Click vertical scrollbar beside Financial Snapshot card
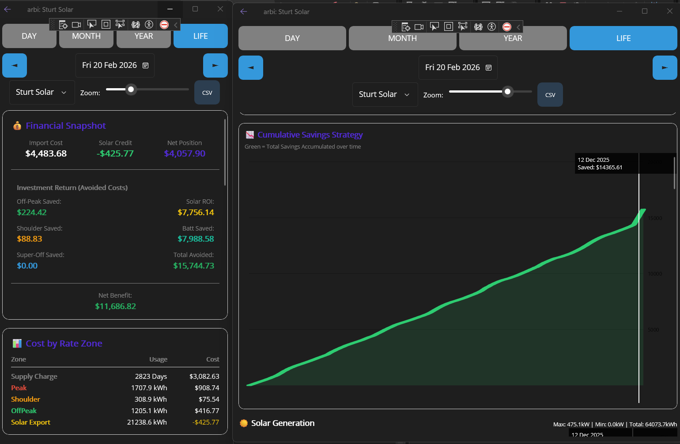680x444 pixels. tap(225, 152)
